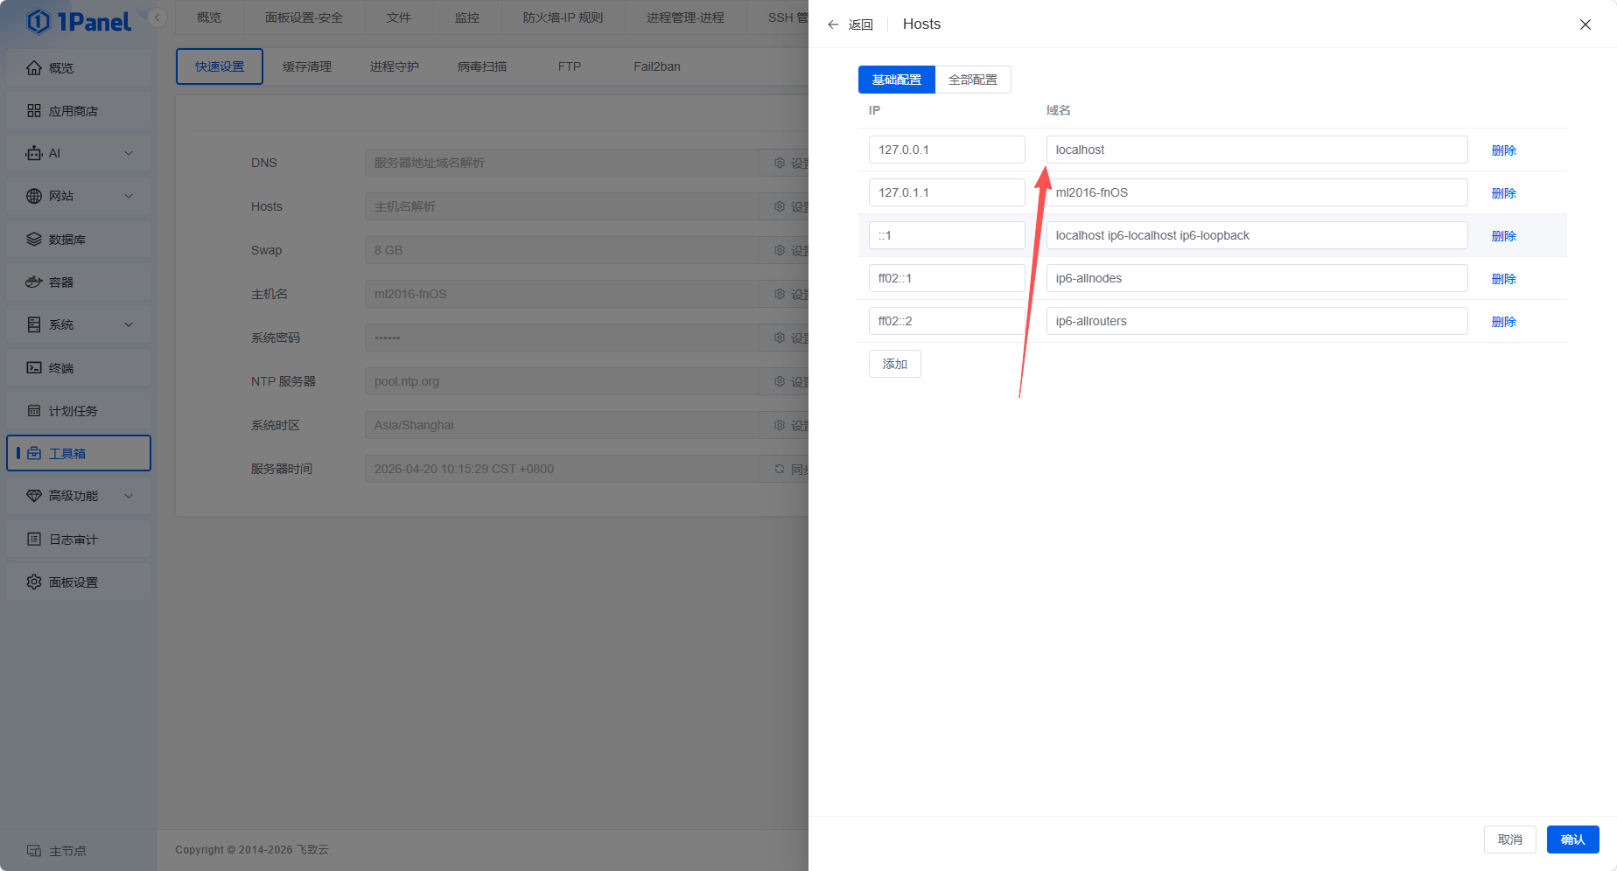The image size is (1617, 871).
Task: Open the 容器 container page icon
Action: tap(34, 282)
